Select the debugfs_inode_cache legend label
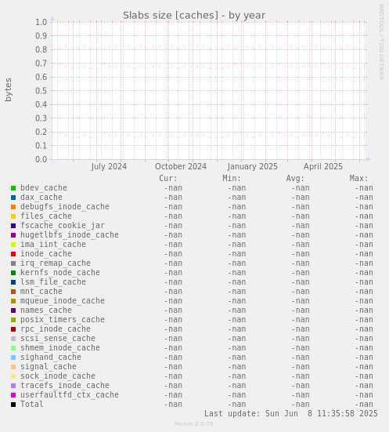389x432 pixels. tap(65, 207)
